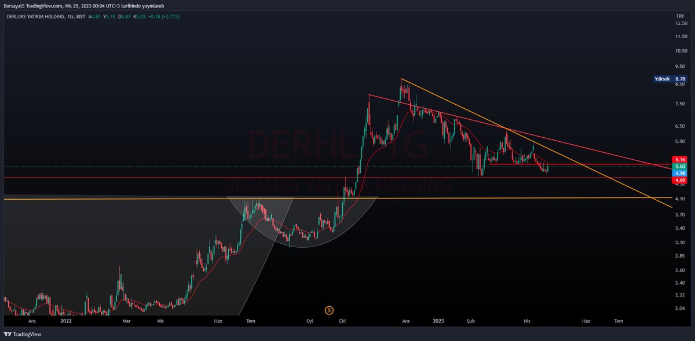This screenshot has width=695, height=341.
Task: Click the K5.03 close value in header
Action: click(141, 17)
